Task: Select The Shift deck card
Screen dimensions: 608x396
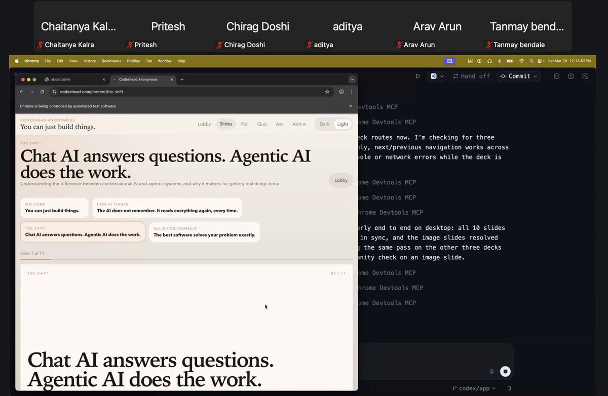Action: coord(83,232)
